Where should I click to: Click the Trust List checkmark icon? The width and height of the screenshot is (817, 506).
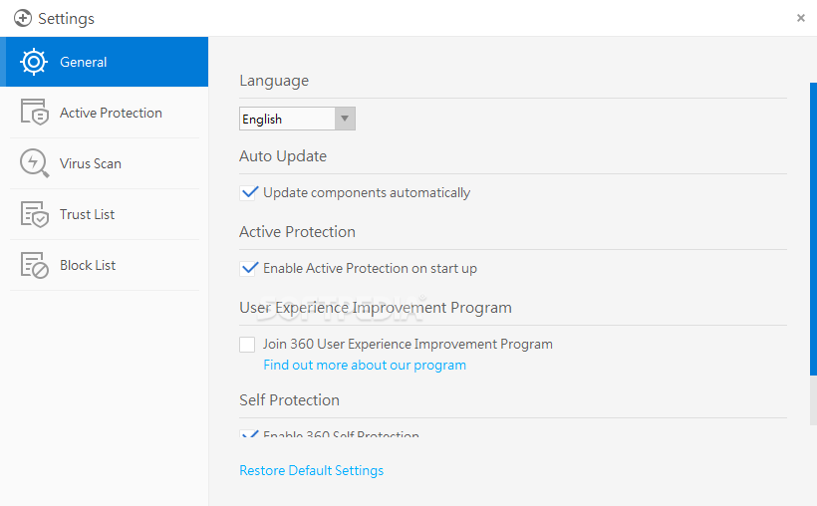pyautogui.click(x=35, y=214)
